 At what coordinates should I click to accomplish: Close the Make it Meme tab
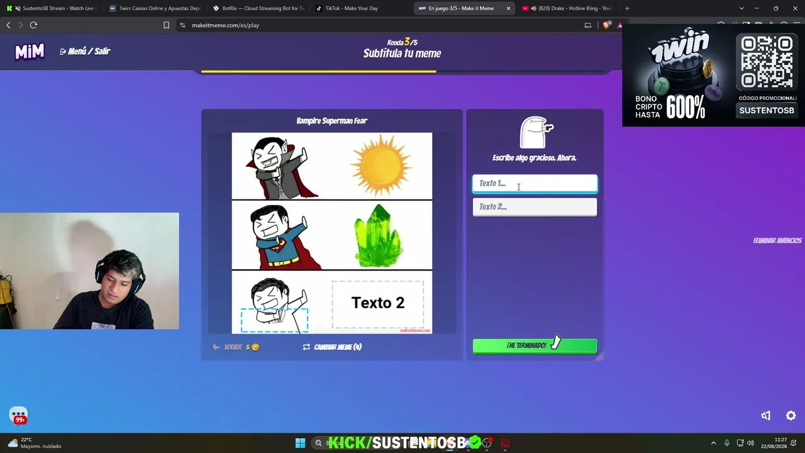coord(508,8)
